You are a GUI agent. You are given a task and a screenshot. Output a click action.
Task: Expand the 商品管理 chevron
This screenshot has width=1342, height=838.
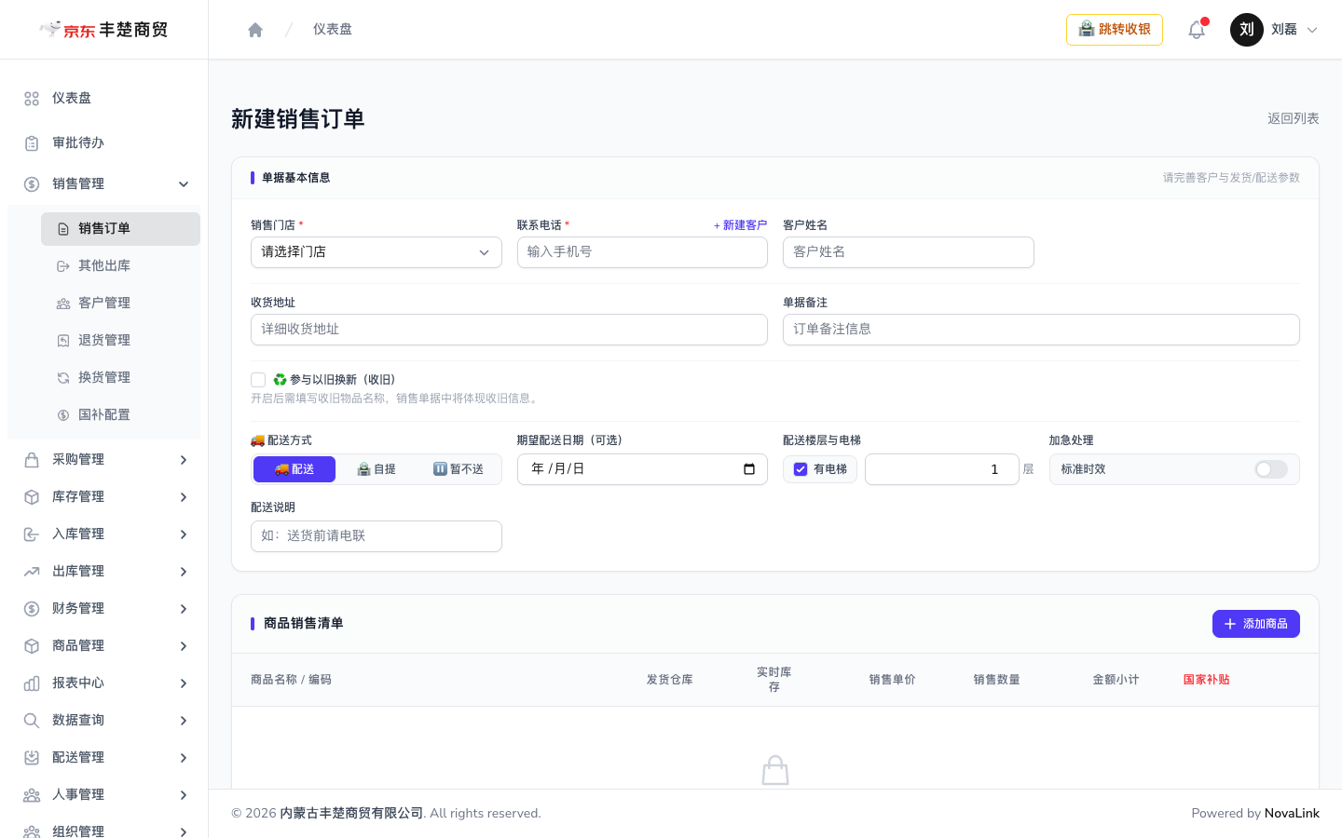pos(184,646)
